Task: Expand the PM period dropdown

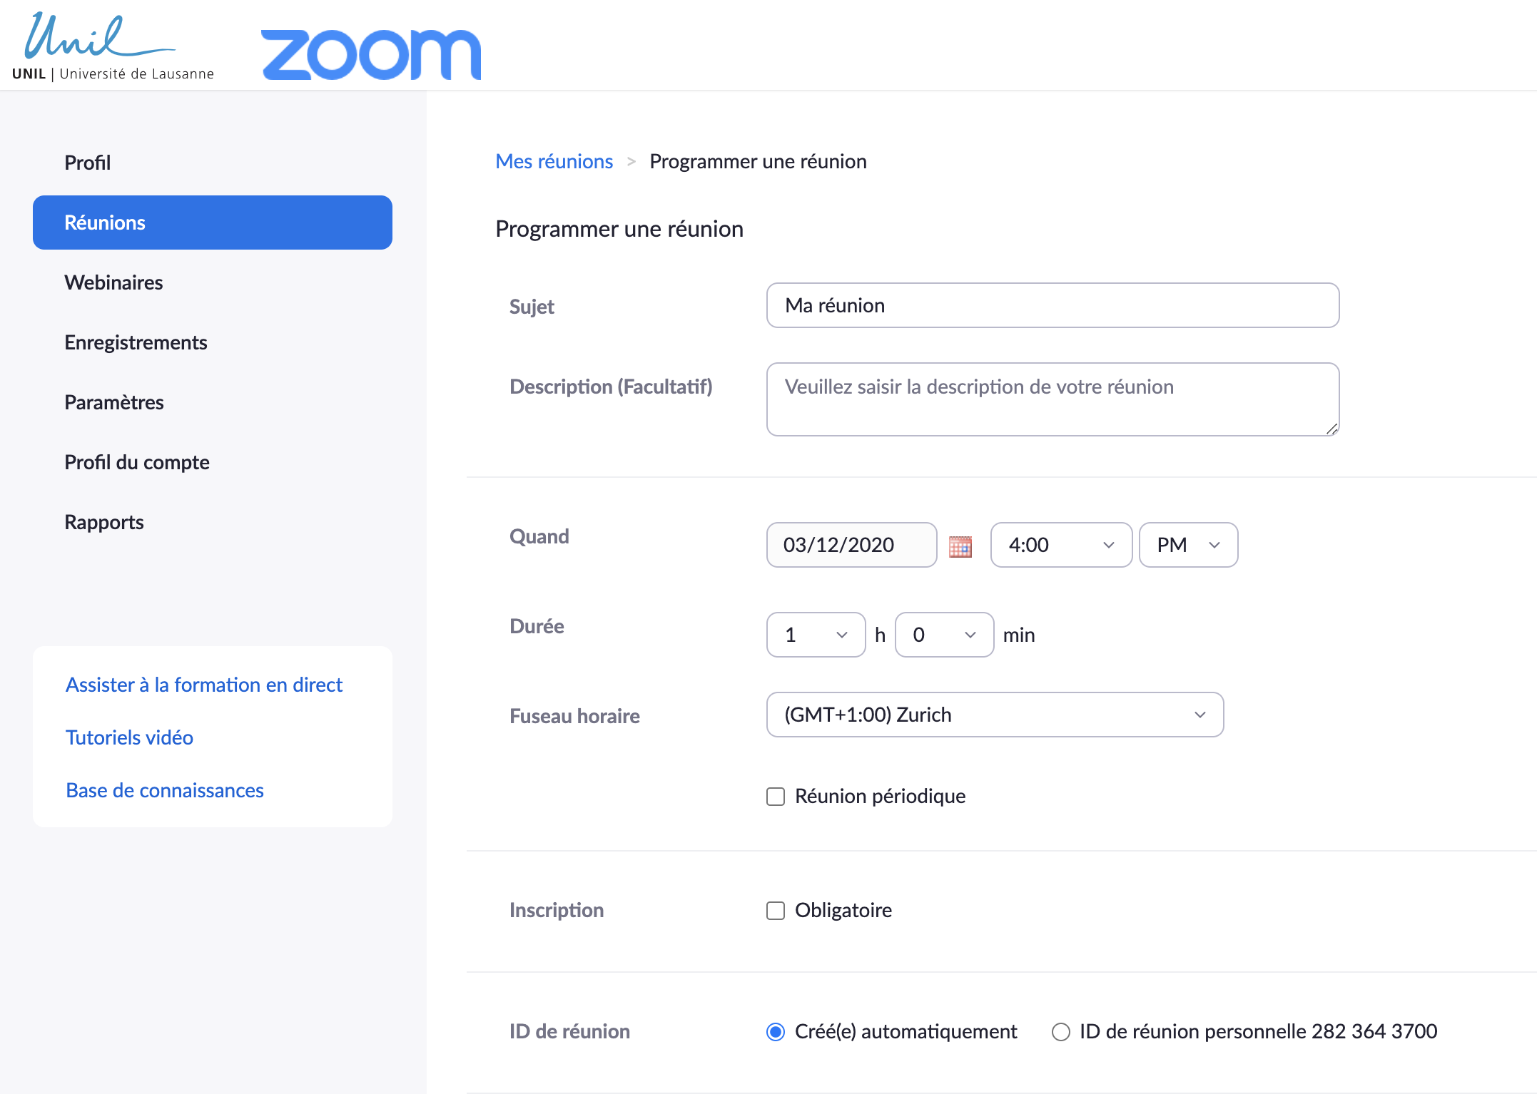Action: [x=1188, y=545]
